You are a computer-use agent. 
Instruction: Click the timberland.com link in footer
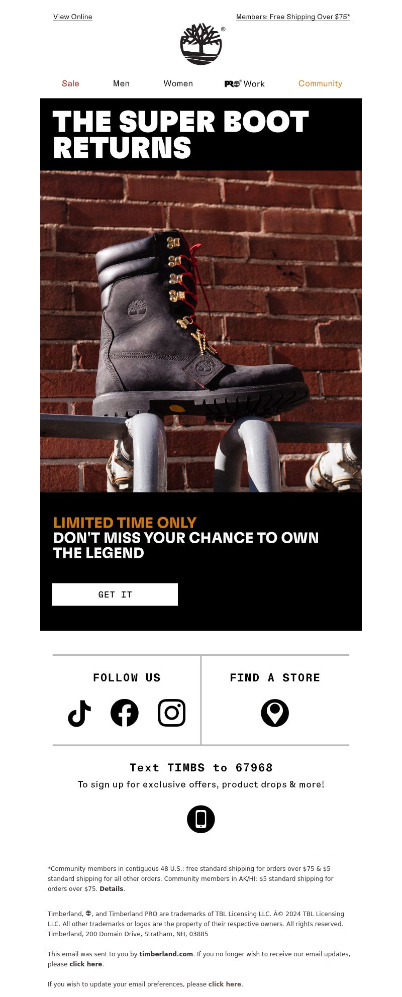click(166, 954)
